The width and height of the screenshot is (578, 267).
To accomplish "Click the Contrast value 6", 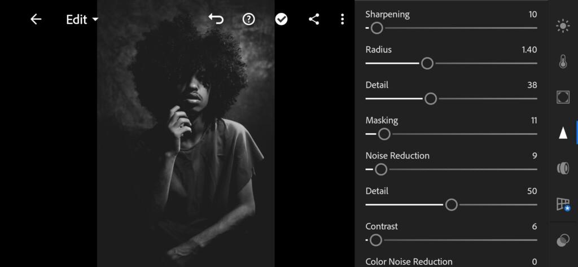I will pos(535,227).
